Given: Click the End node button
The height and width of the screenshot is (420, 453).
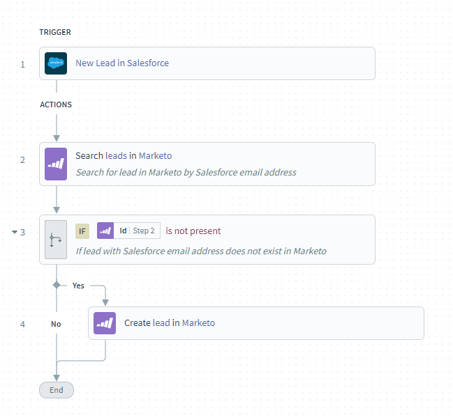Looking at the screenshot, I should [x=57, y=390].
